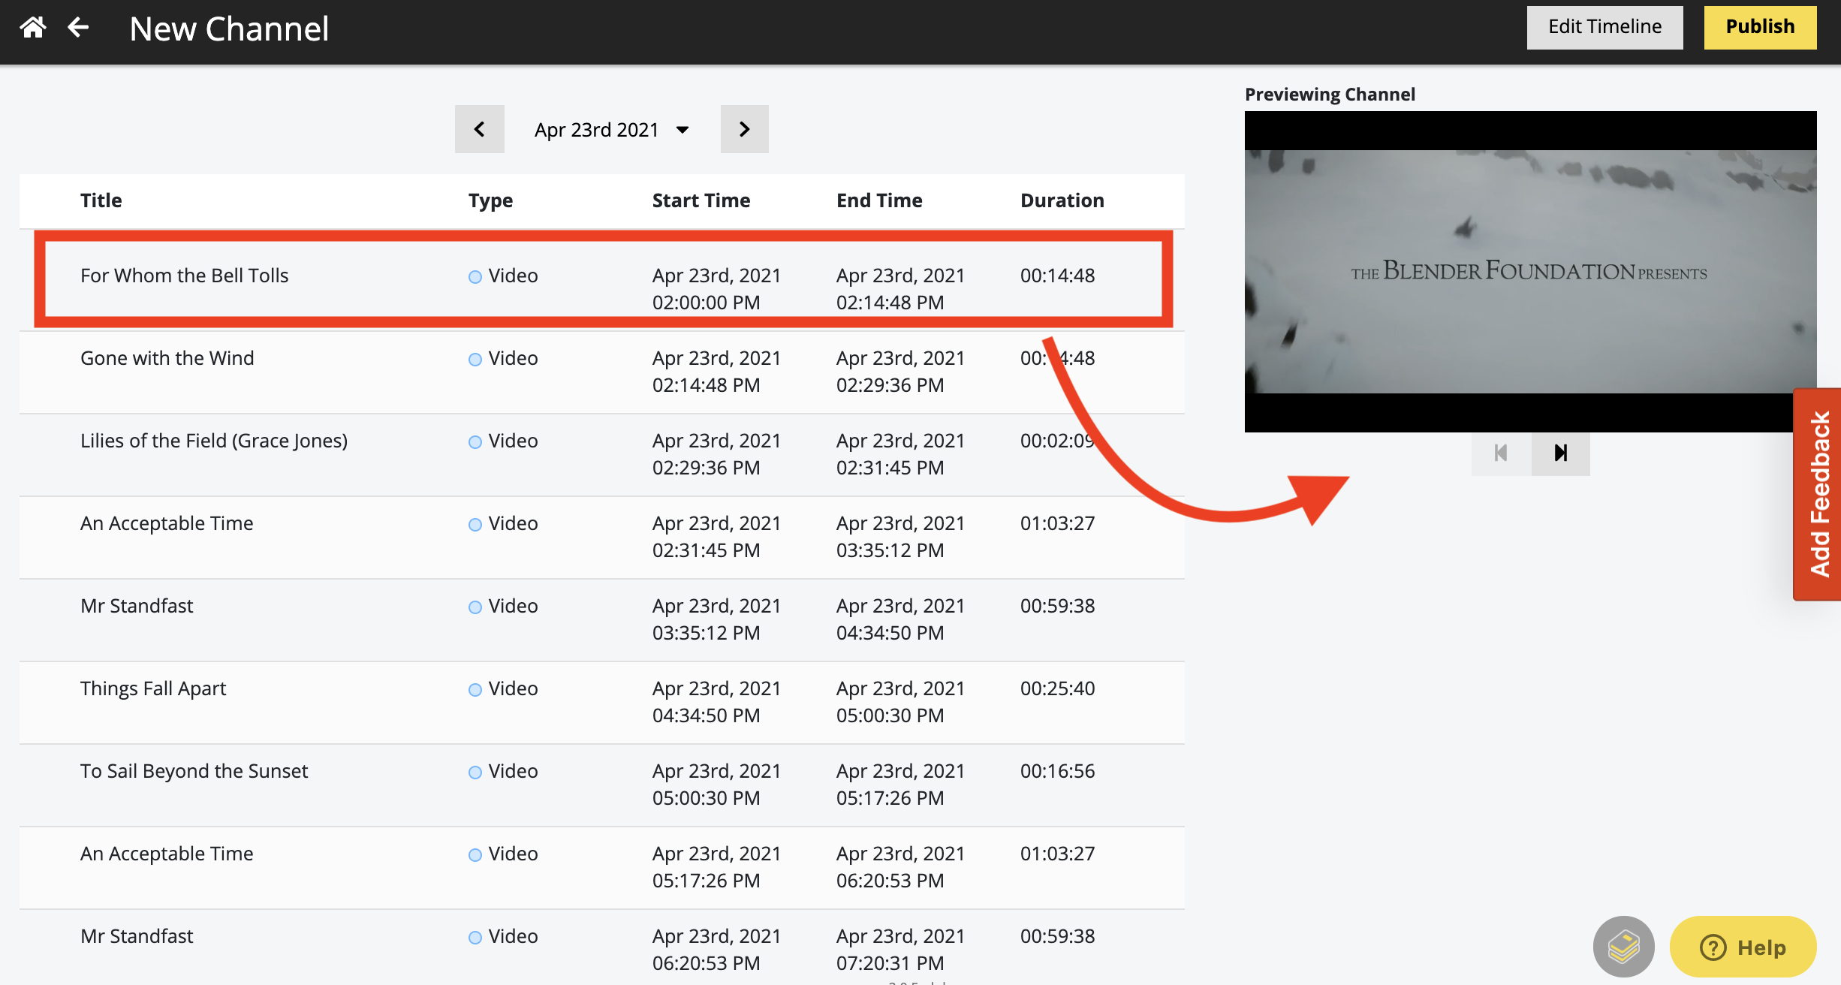Screen dimensions: 1841x985
Task: Click the 00:16:56 duration cell
Action: coord(1057,771)
